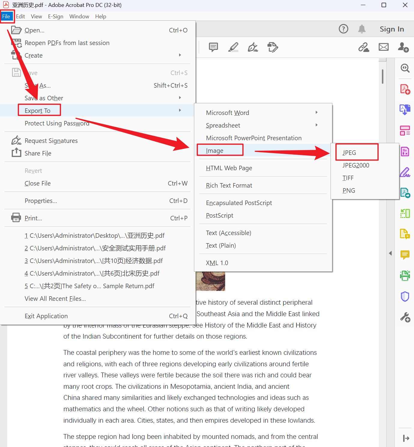This screenshot has width=414, height=447.
Task: Open the Combine Files tool in the sidebar
Action: [405, 110]
